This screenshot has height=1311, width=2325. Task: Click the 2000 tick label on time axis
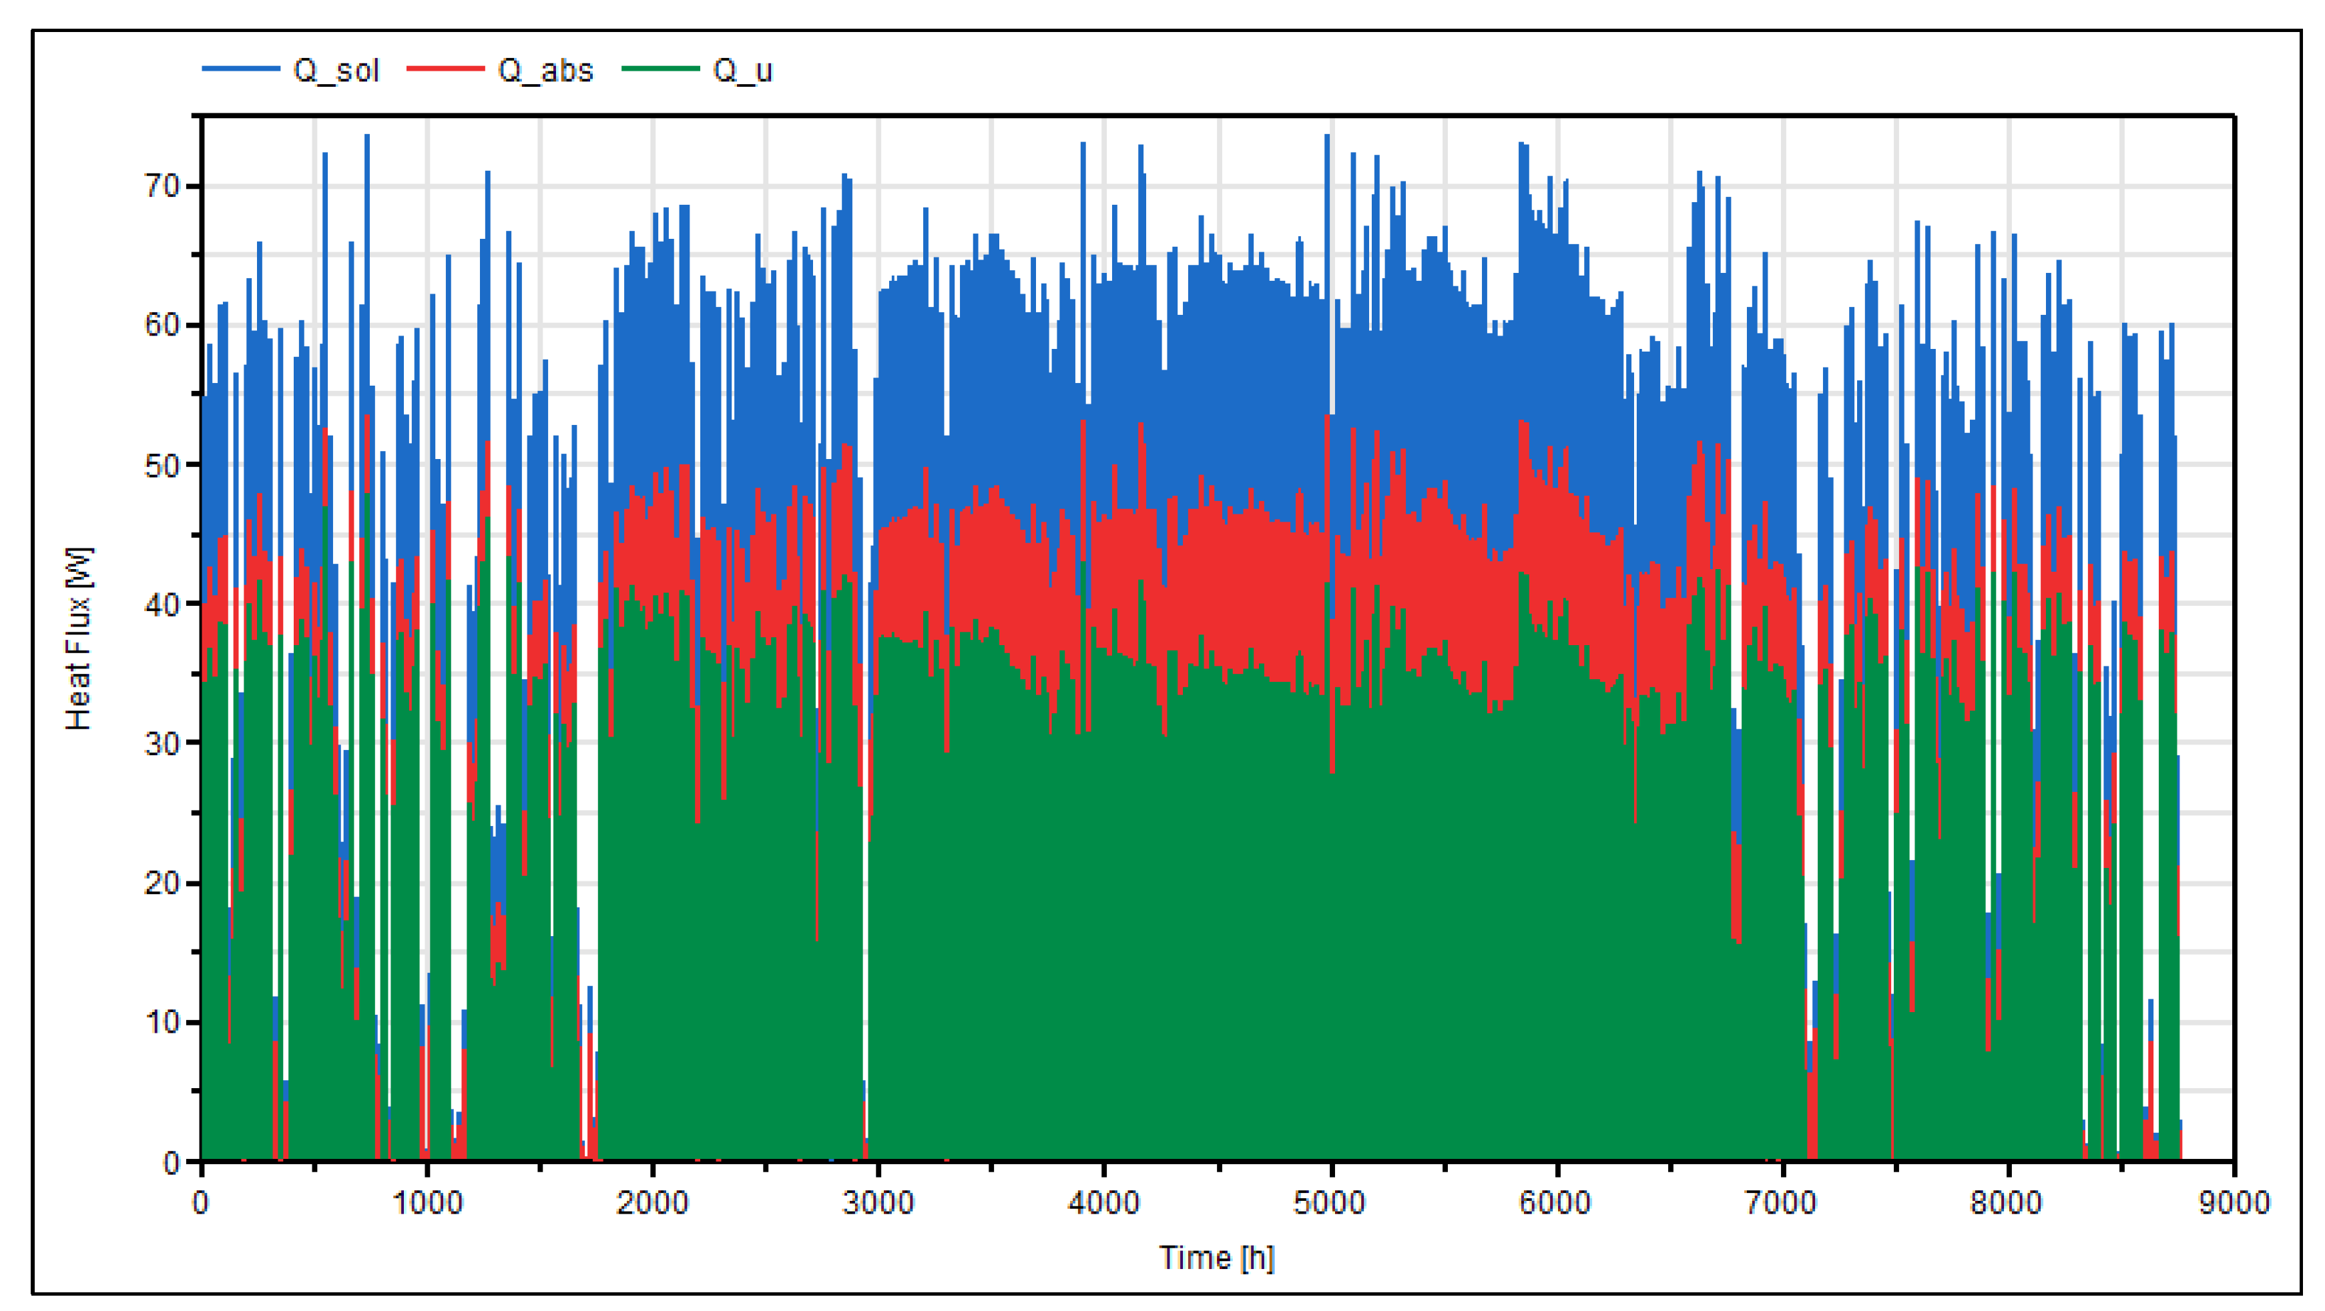point(652,1203)
